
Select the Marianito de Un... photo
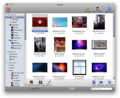[99, 22]
